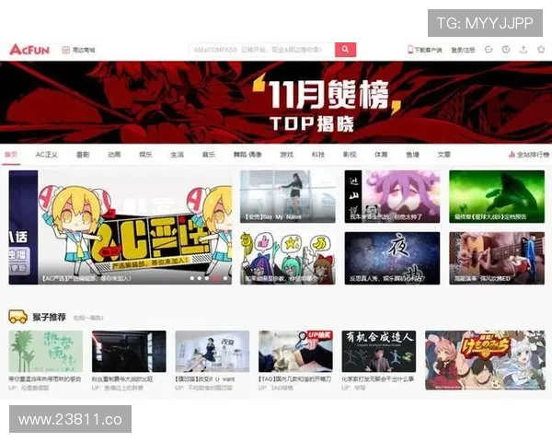552x442 pixels.
Task: Go to the 番剧 tab
Action: click(x=83, y=155)
